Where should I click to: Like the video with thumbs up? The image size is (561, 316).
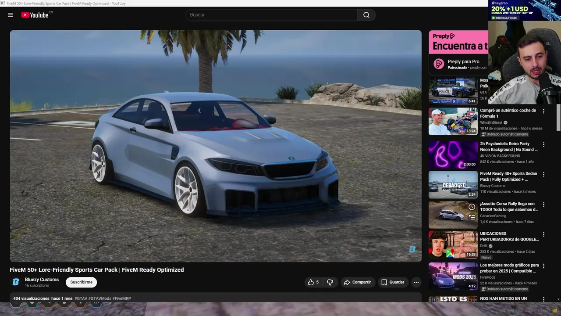(x=313, y=282)
